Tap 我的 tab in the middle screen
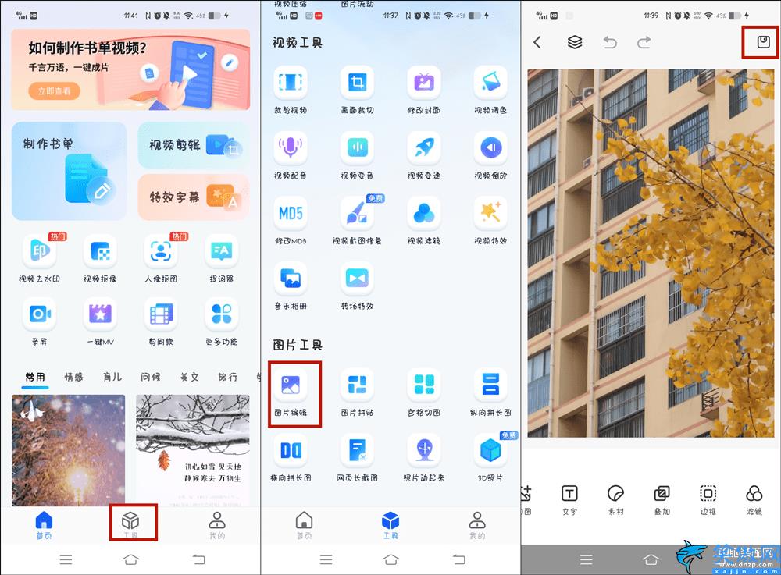This screenshot has height=575, width=781. click(x=477, y=525)
